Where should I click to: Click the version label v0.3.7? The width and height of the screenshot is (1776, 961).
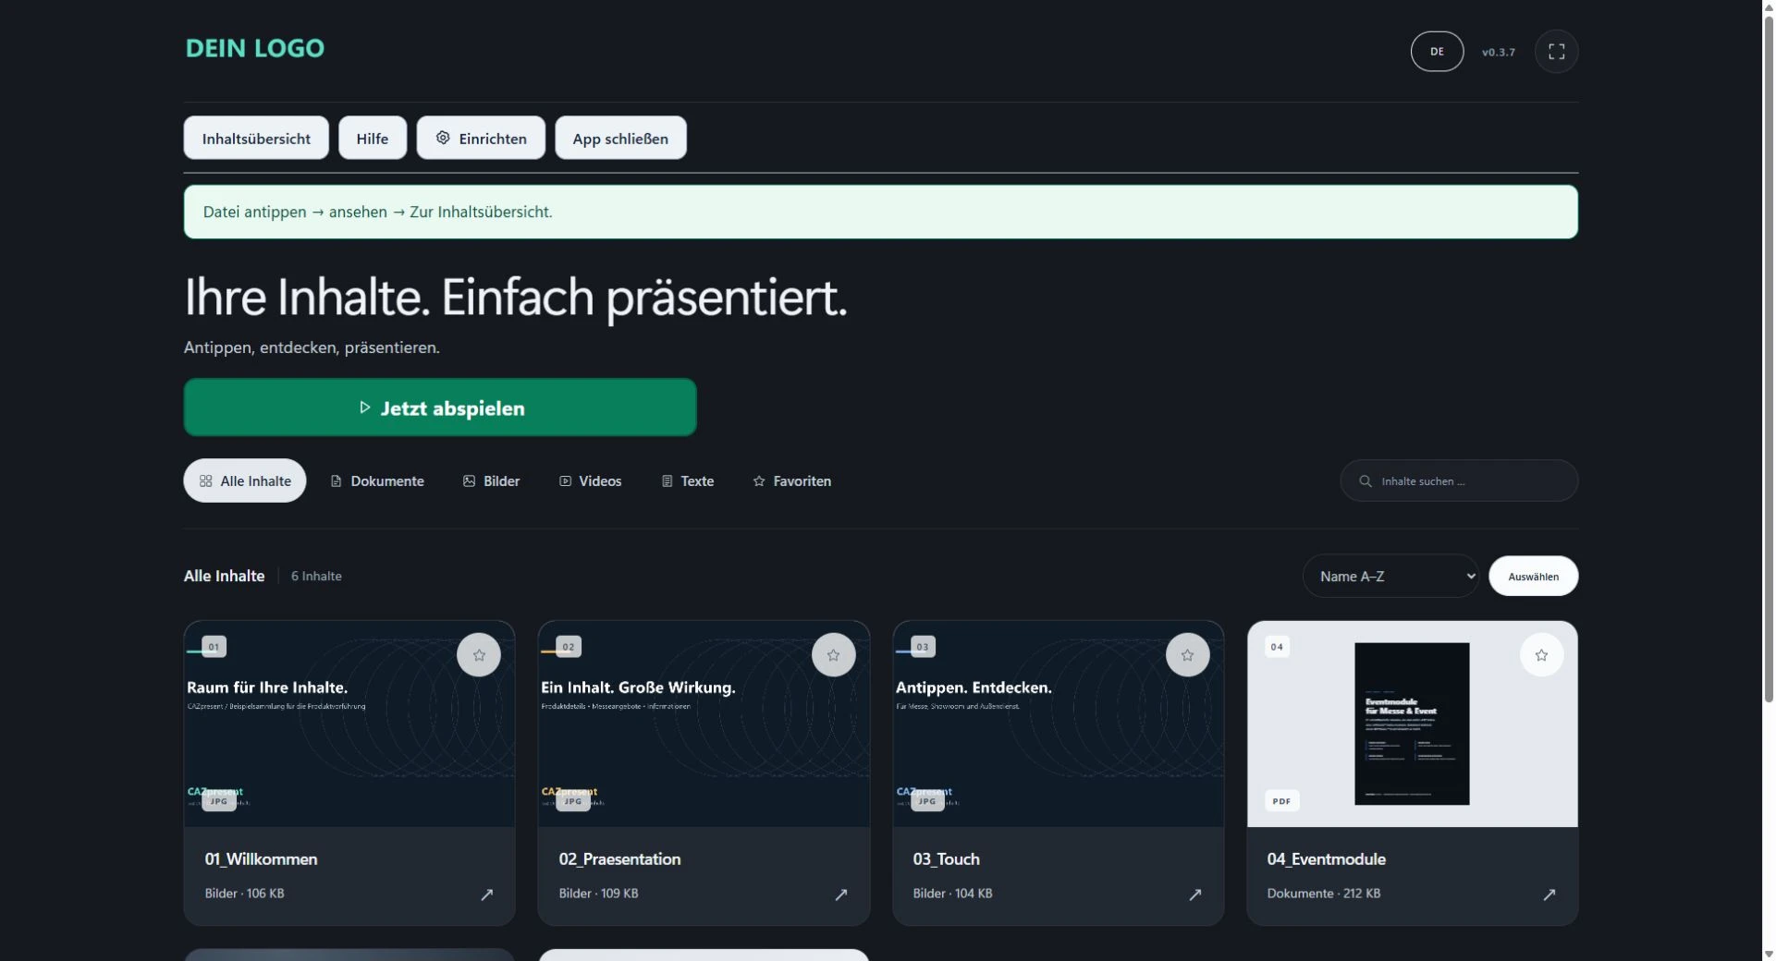[1499, 53]
